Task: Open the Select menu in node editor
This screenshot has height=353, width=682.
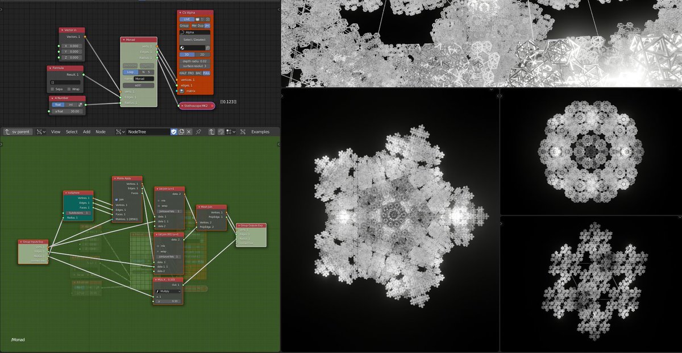Action: 72,131
